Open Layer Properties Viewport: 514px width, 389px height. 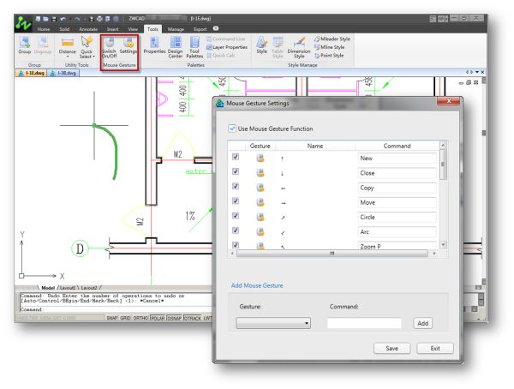tap(227, 47)
